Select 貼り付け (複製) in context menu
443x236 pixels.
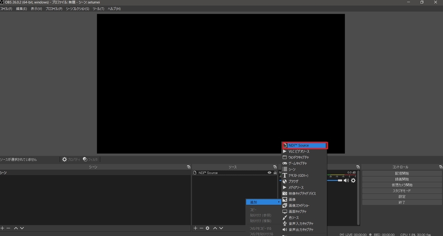[260, 221]
